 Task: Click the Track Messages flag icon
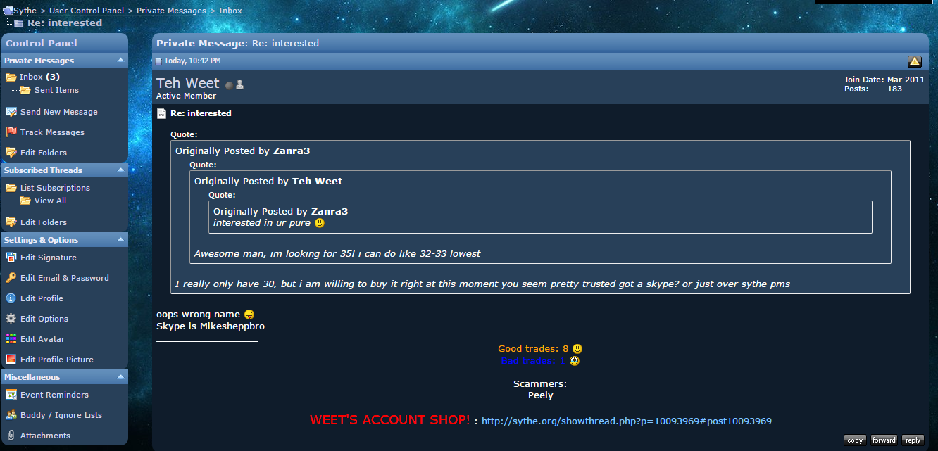pos(11,132)
